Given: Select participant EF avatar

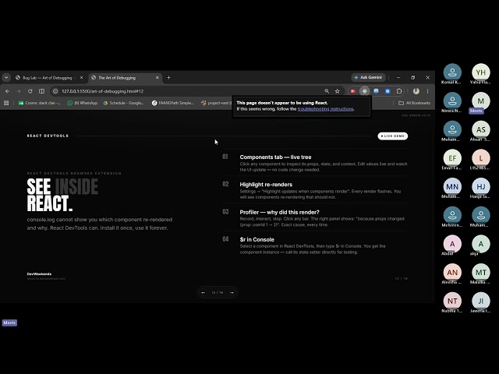Looking at the screenshot, I should (452, 158).
